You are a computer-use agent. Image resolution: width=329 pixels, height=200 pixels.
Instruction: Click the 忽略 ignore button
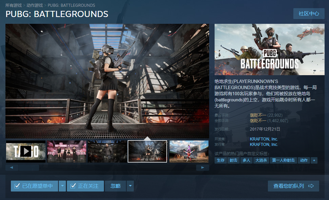pyautogui.click(x=115, y=186)
